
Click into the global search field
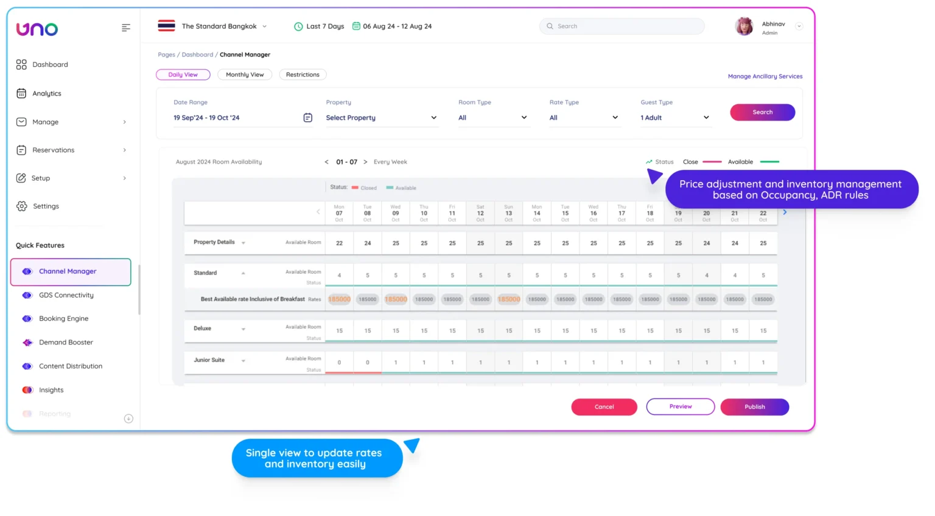(621, 26)
